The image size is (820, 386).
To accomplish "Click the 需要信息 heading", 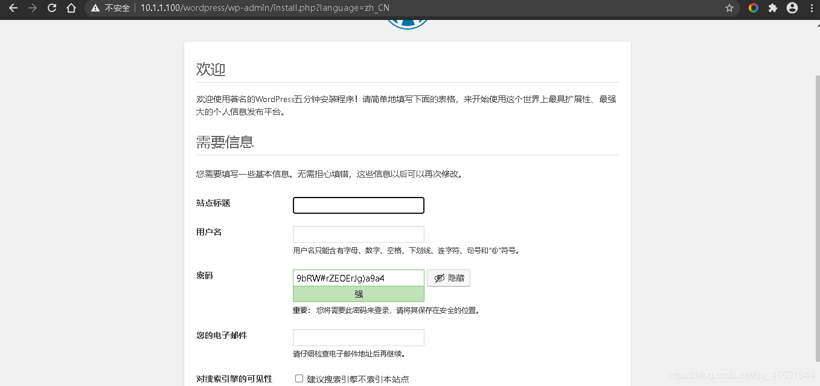I will pos(225,142).
